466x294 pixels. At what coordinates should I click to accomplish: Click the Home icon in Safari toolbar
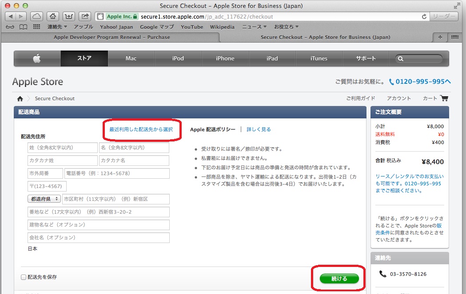pyautogui.click(x=53, y=16)
